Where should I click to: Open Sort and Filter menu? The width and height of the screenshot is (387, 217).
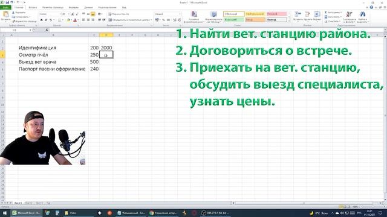350,17
